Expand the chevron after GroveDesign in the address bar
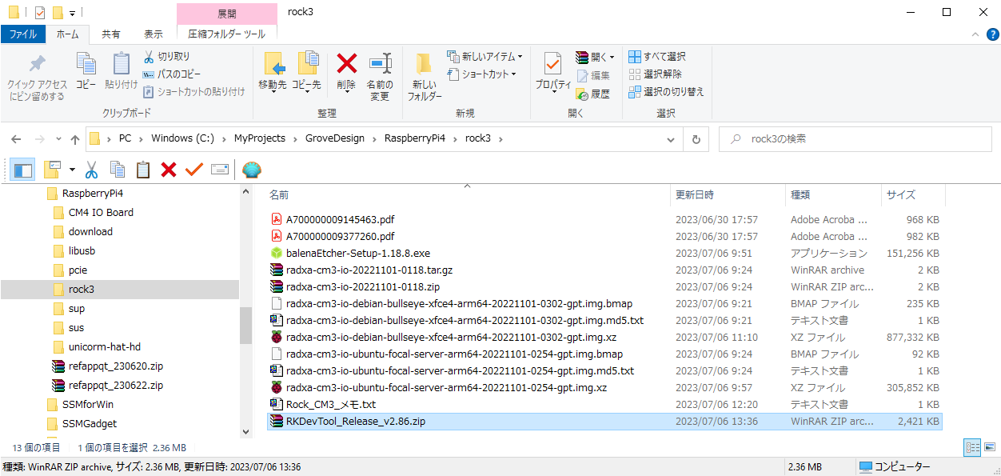The image size is (1001, 476). (x=375, y=138)
